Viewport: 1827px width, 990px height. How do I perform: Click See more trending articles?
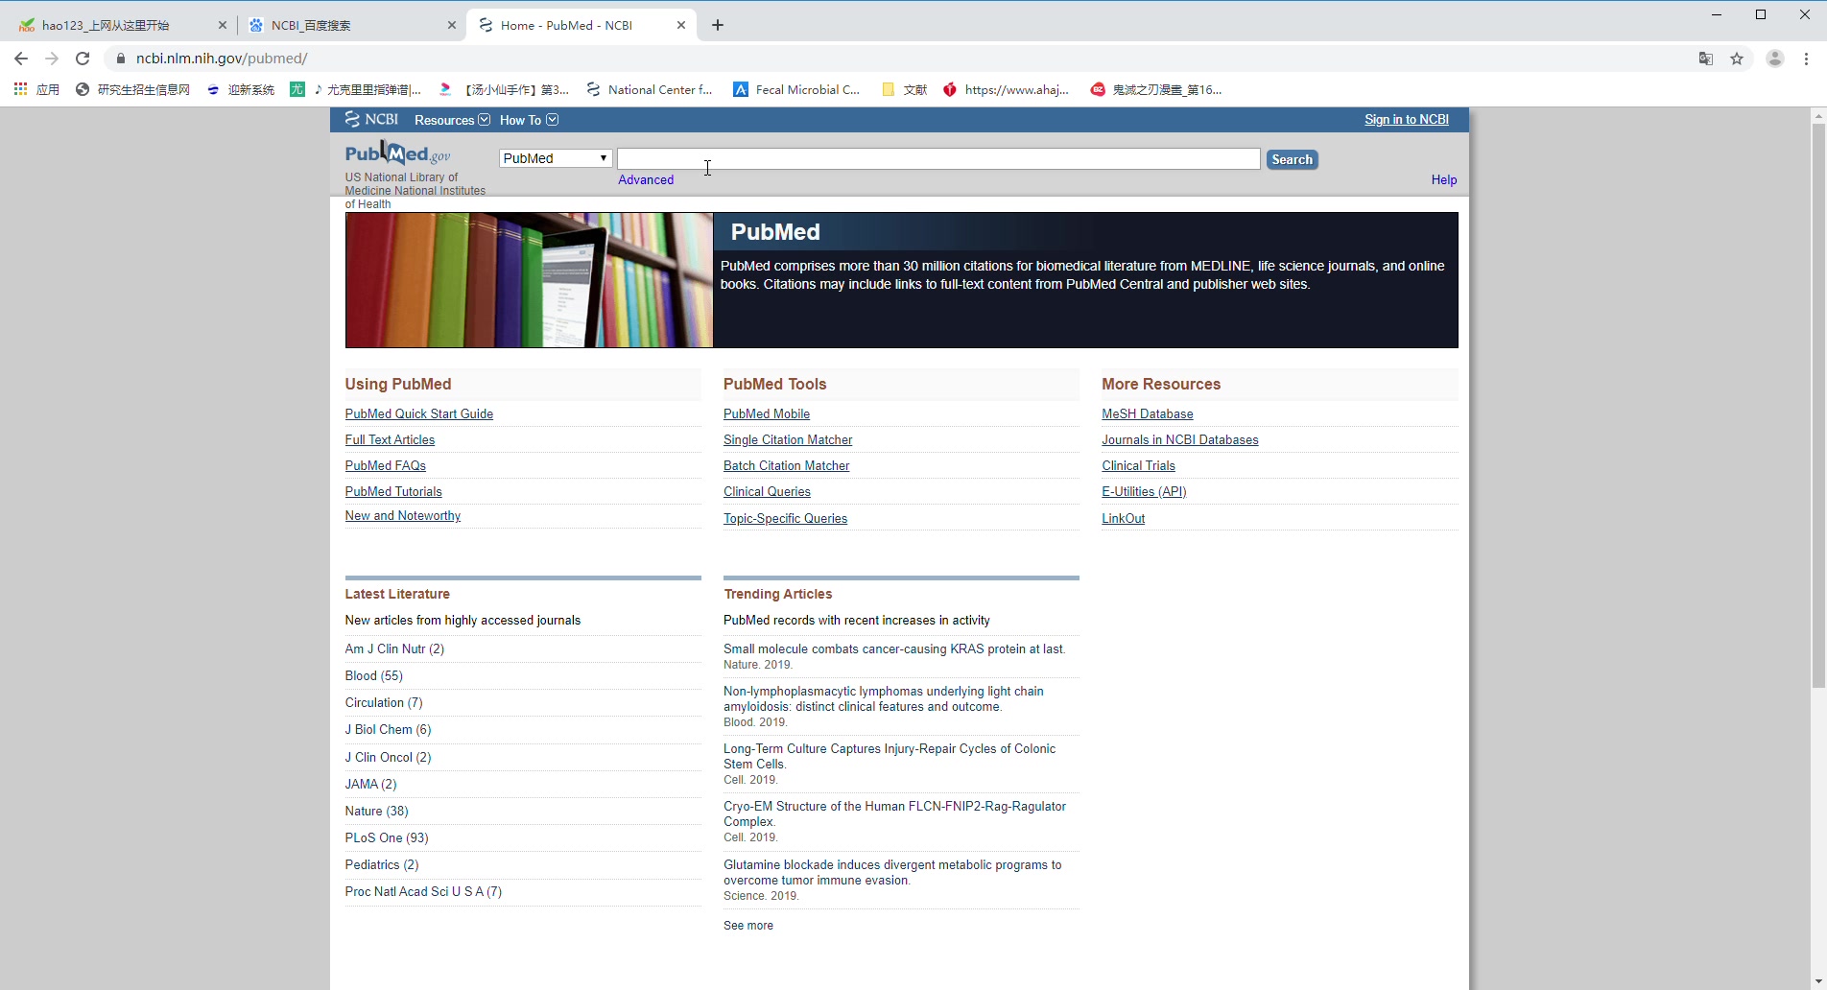point(748,925)
